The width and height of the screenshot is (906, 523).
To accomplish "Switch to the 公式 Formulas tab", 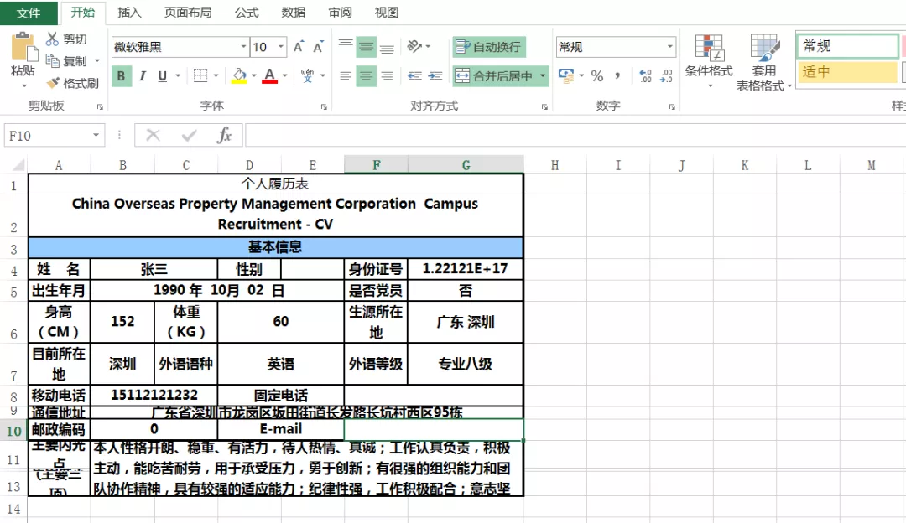I will 247,13.
